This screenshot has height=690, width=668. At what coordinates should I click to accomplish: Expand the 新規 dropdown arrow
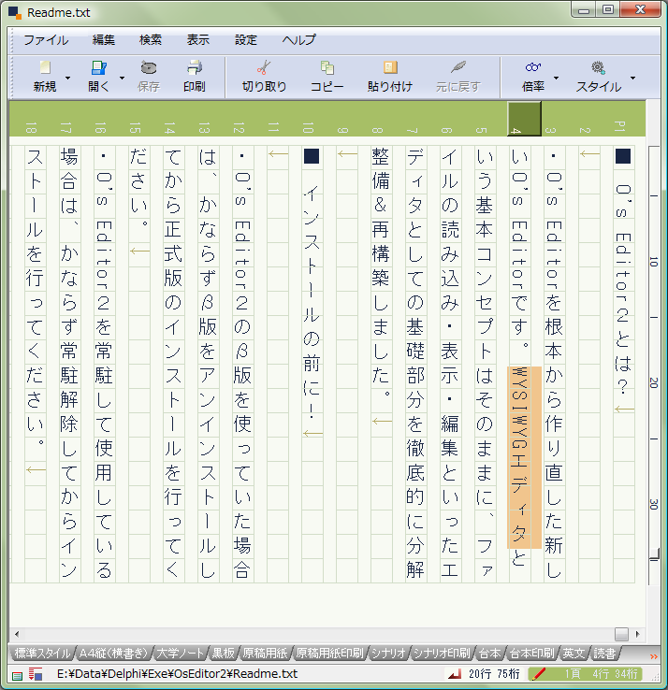(x=67, y=78)
